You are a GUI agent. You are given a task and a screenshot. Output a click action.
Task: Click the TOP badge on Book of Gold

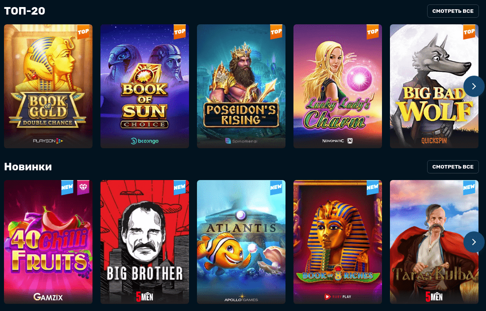click(83, 31)
